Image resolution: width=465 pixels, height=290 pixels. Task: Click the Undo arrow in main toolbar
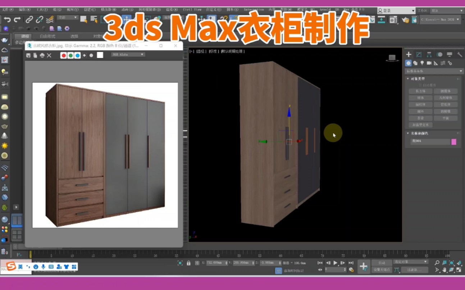(x=7, y=19)
